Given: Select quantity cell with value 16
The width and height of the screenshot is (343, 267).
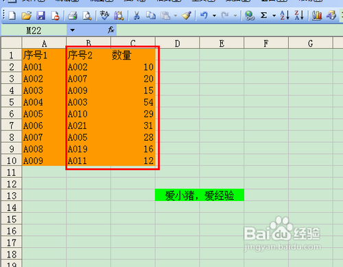Looking at the screenshot, I should [133, 149].
